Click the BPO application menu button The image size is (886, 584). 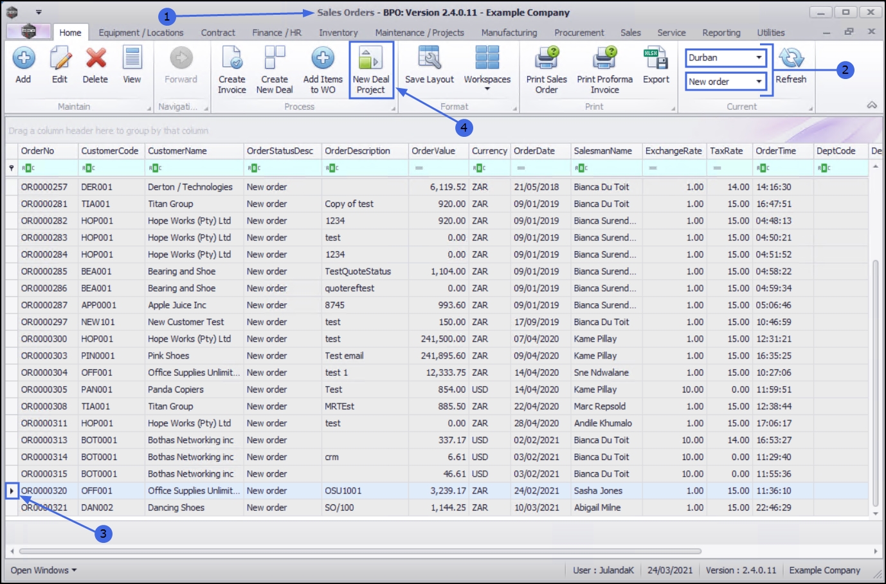28,31
